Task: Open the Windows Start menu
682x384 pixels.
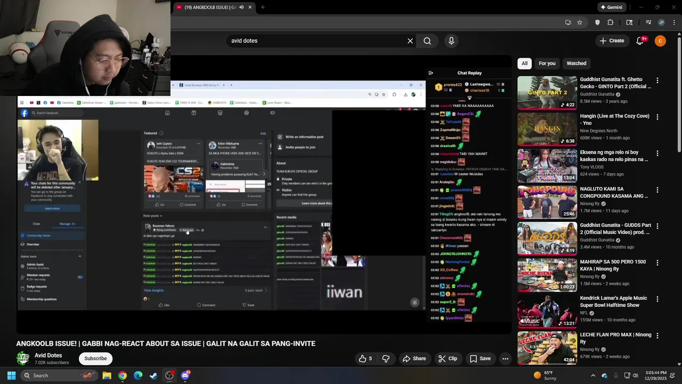Action: (11, 375)
